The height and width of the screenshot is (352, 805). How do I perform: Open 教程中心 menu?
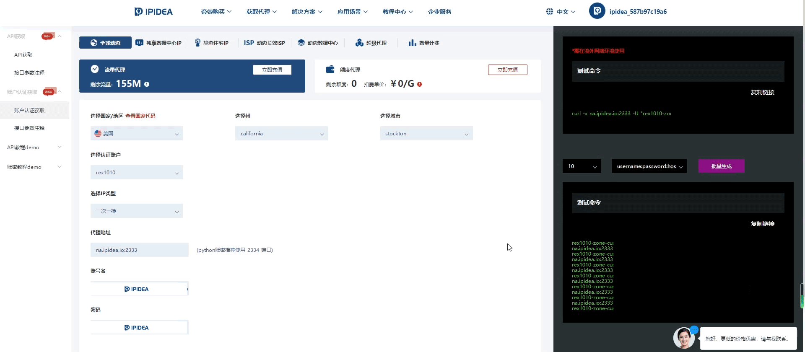398,12
